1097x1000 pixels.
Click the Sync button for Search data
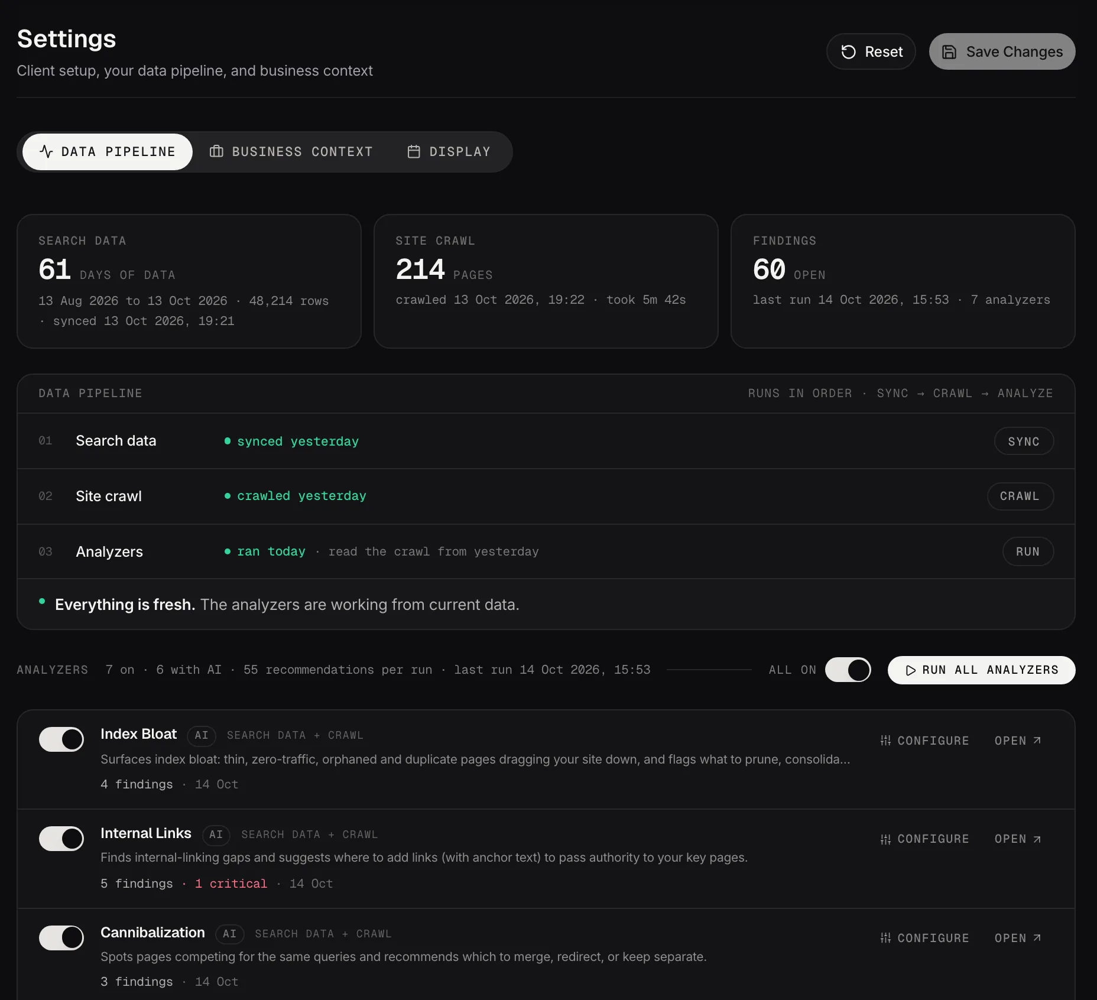1024,441
